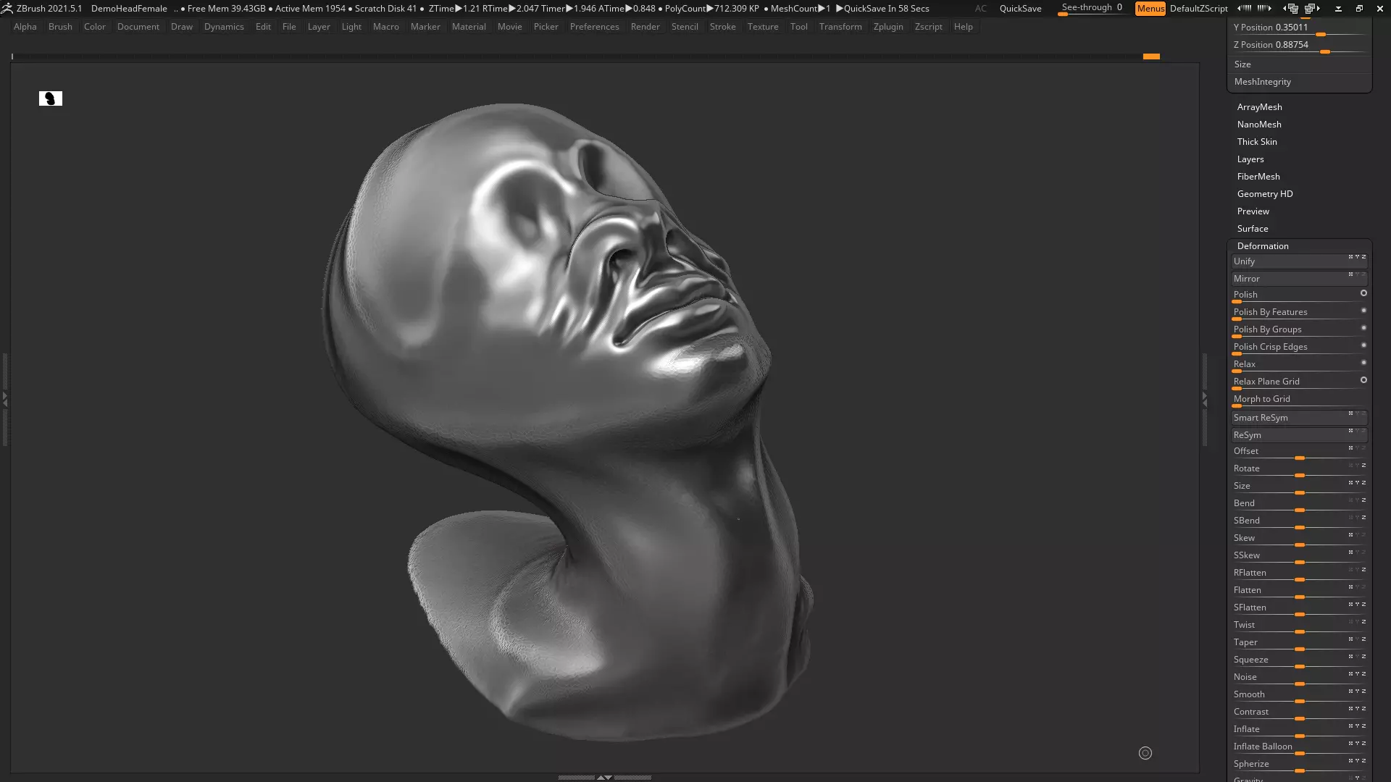Click the Mirror deformation button

pyautogui.click(x=1298, y=279)
